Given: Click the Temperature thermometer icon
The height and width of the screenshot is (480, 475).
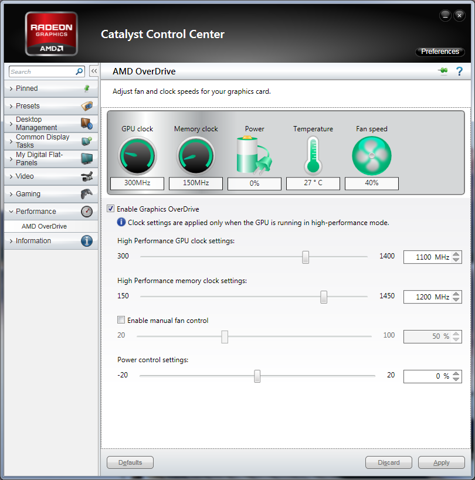Looking at the screenshot, I should click(313, 155).
